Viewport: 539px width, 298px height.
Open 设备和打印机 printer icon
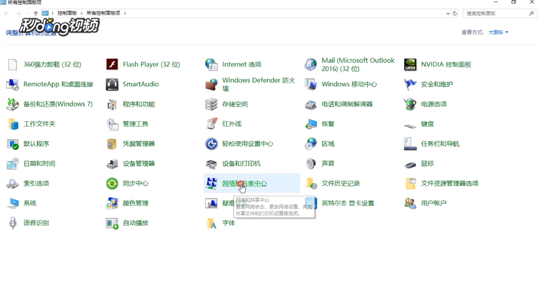(211, 164)
